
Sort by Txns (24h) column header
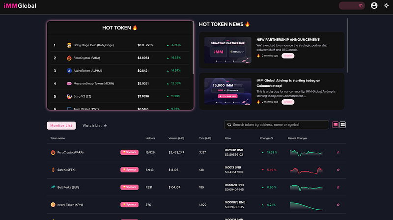pos(205,138)
